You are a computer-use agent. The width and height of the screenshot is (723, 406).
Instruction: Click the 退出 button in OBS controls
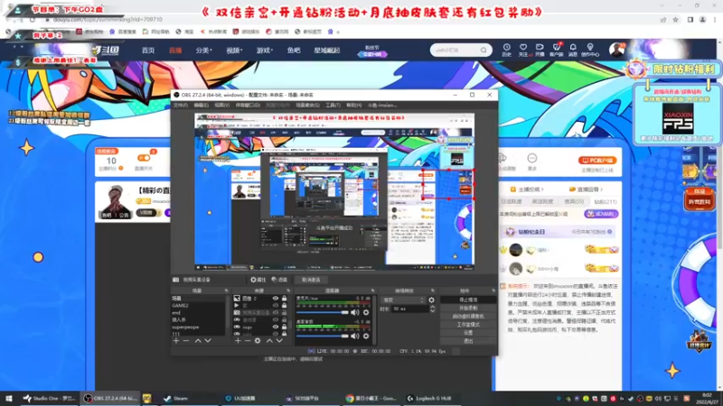(x=468, y=341)
